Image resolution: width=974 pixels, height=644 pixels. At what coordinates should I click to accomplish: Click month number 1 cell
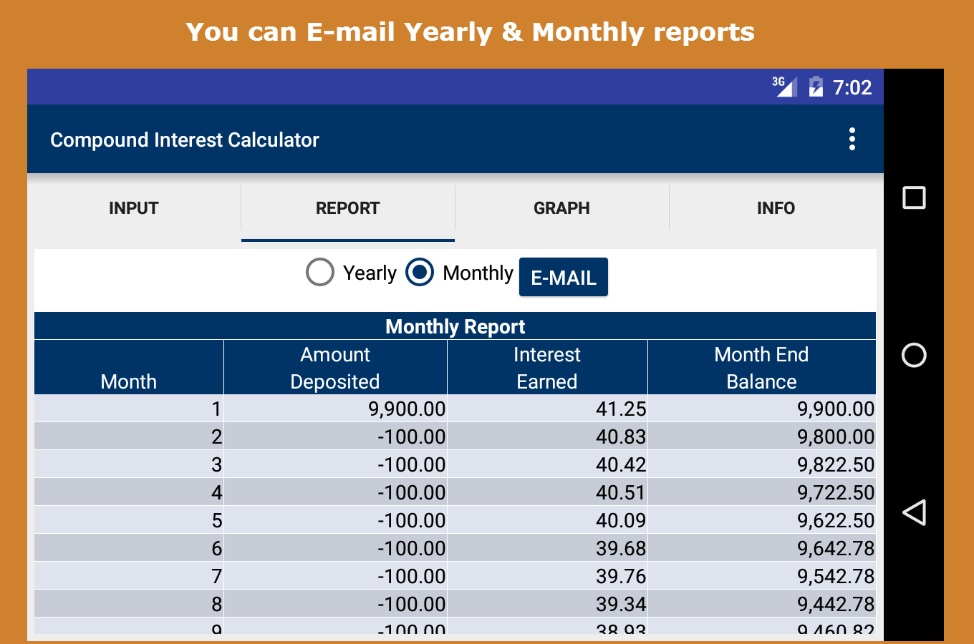click(129, 409)
